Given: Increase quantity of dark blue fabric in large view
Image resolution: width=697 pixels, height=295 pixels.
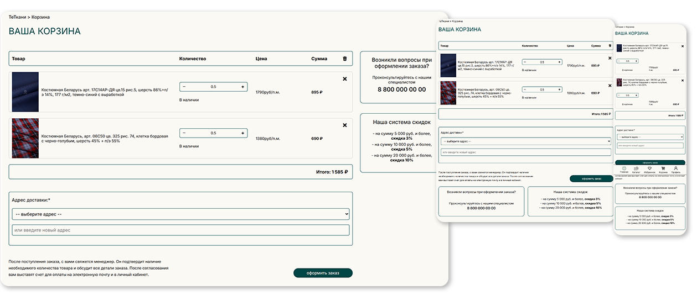Looking at the screenshot, I should coord(242,87).
